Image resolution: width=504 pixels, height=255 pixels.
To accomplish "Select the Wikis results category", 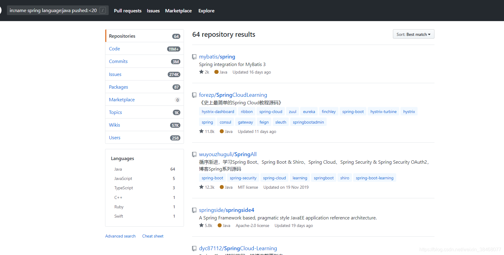I will pos(145,125).
